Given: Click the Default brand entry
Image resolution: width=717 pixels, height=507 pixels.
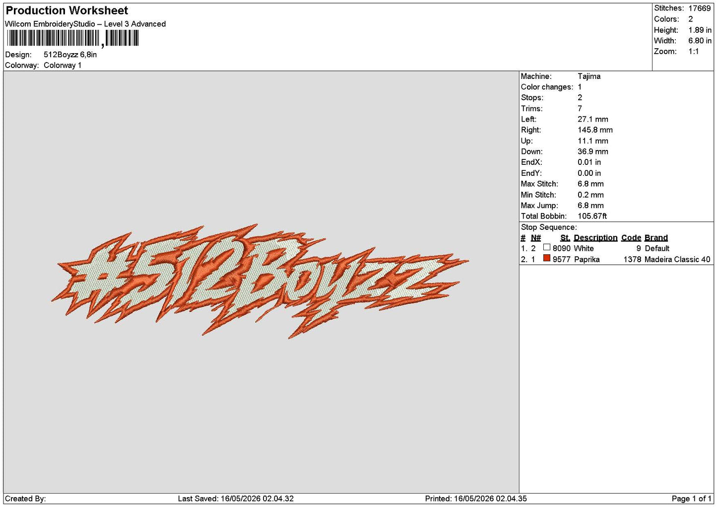Looking at the screenshot, I should coord(657,248).
